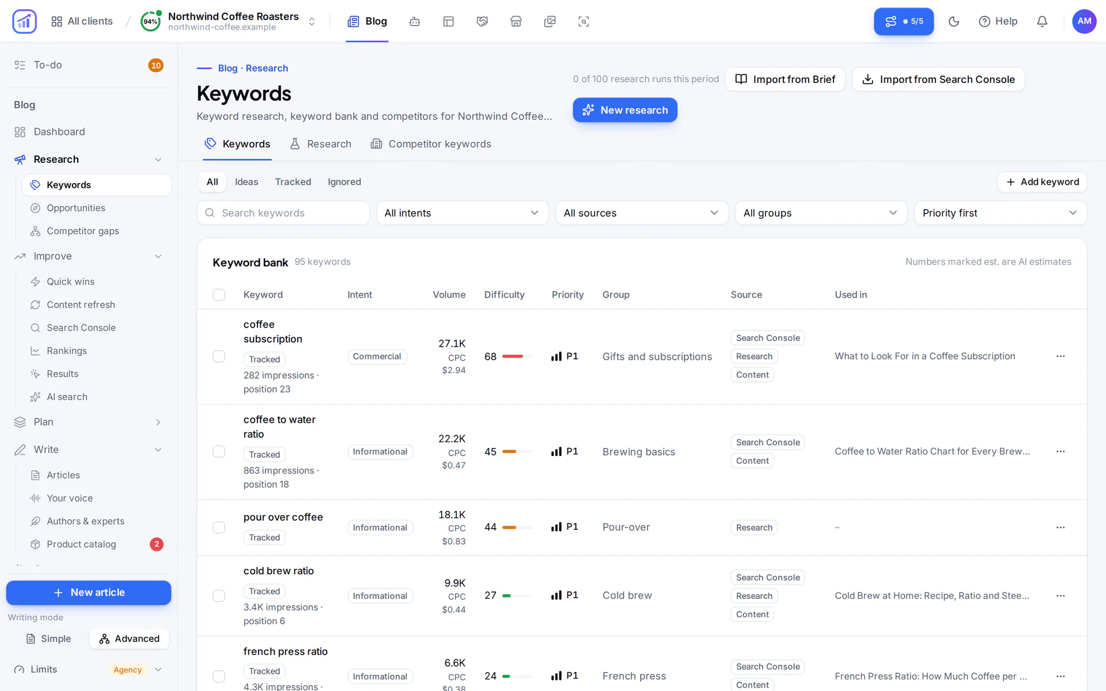Click Import from Search Console
The height and width of the screenshot is (691, 1106).
(938, 79)
